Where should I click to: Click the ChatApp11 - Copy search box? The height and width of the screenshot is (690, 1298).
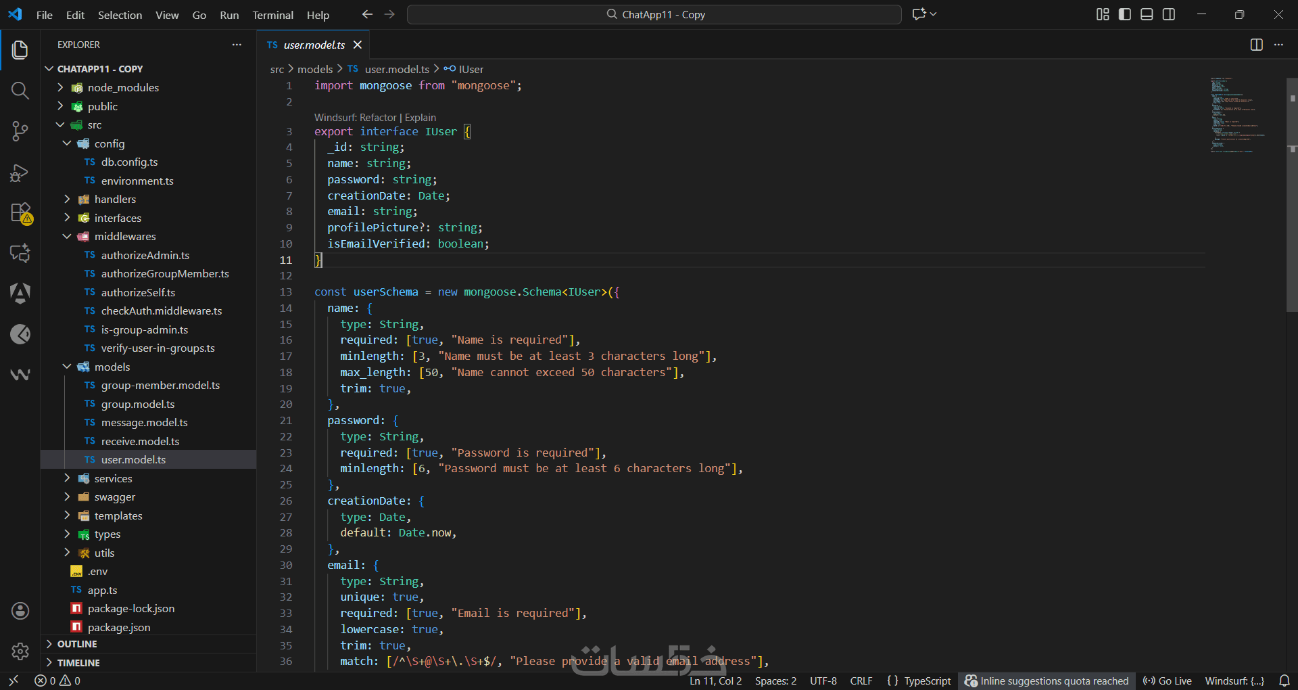pyautogui.click(x=654, y=14)
